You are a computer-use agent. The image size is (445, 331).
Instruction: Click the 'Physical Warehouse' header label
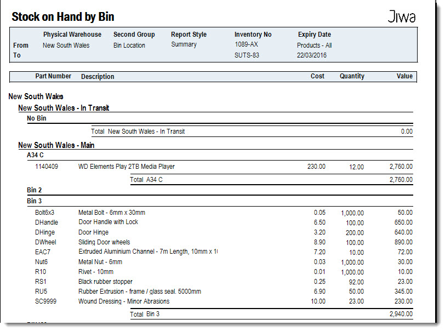coord(72,35)
